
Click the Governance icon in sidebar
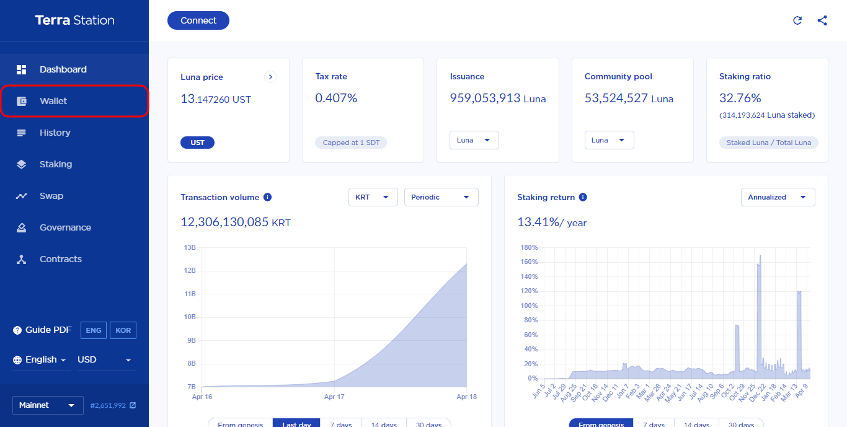(22, 227)
